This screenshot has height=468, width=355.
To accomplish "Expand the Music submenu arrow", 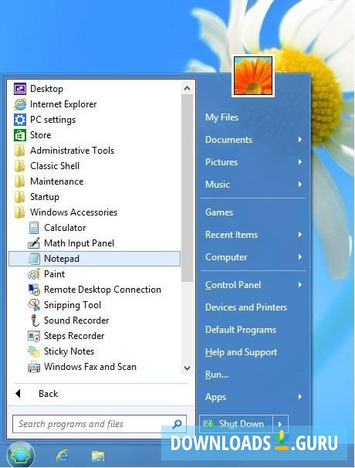I will (299, 184).
